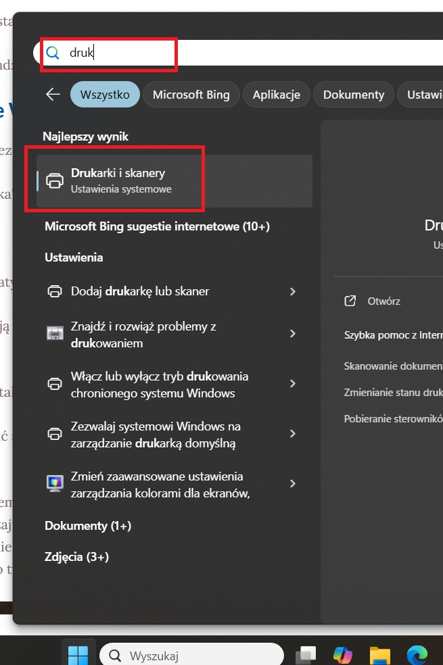Expand arrow for Znajdź i rozwiąż problemy
Viewport: 443px width, 665px height.
click(x=293, y=334)
